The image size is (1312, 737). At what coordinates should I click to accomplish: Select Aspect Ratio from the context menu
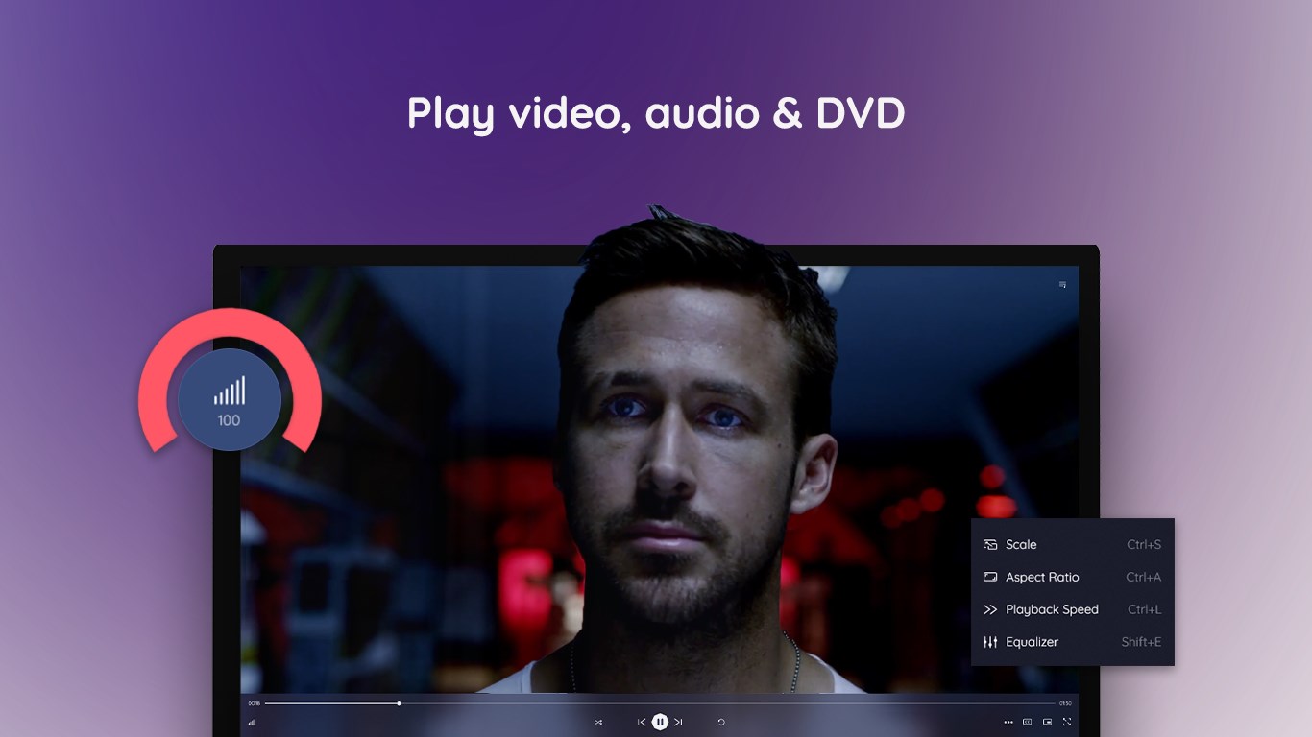click(x=1042, y=577)
